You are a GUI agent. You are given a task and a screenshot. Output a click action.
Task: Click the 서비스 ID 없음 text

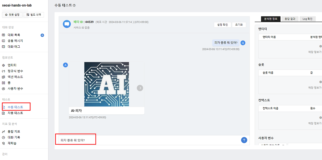(x=82, y=28)
